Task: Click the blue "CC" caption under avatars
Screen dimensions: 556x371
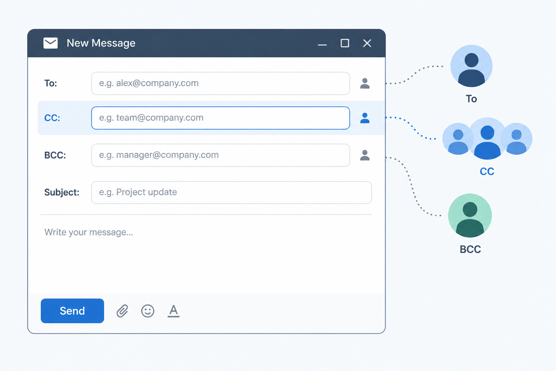Action: click(487, 171)
